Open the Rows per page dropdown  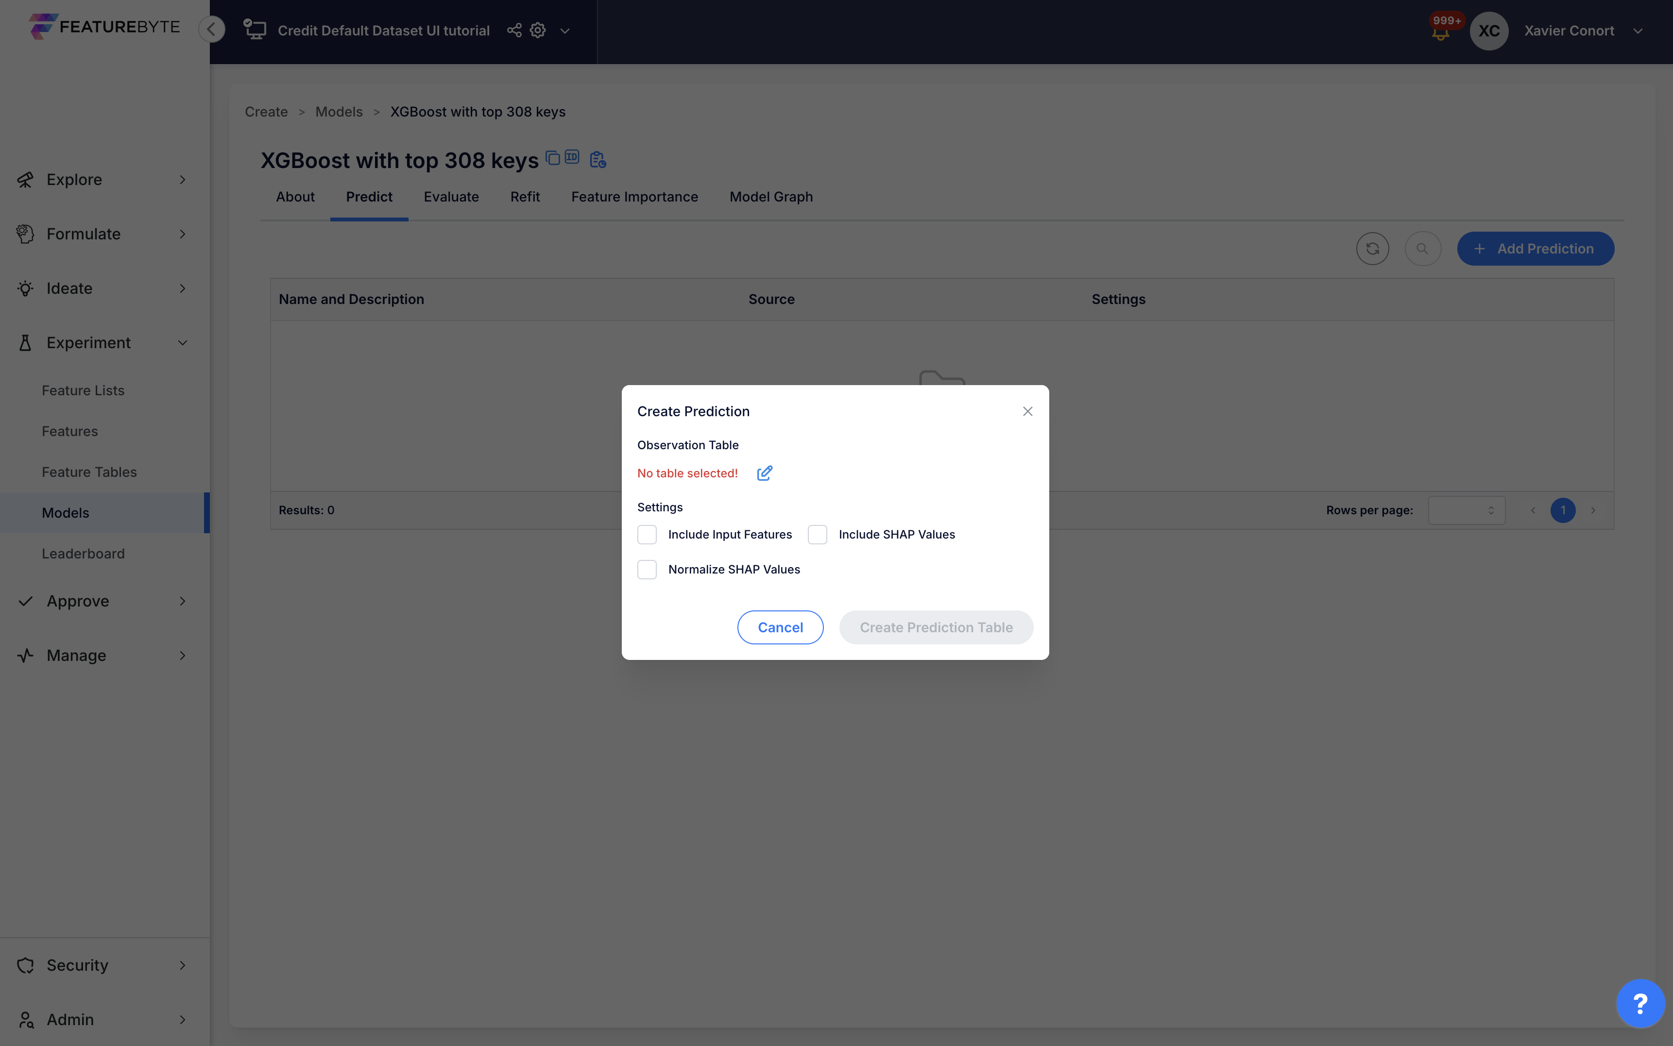tap(1466, 510)
